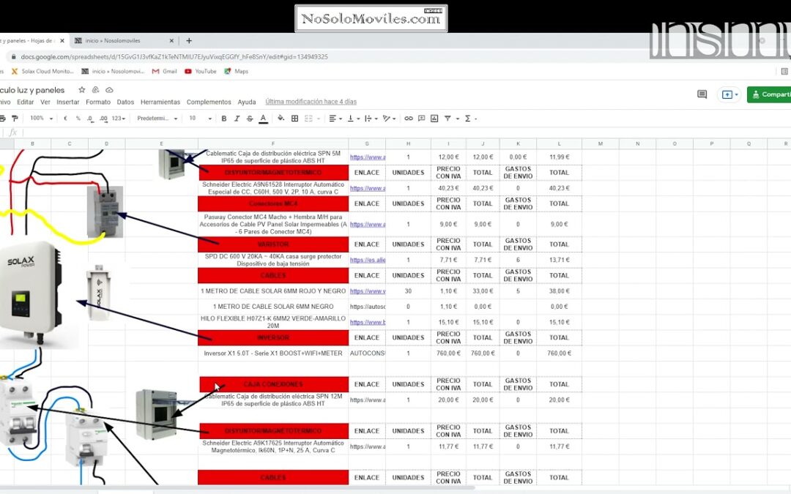Open the Herramientas menu
791x494 pixels.
160,102
